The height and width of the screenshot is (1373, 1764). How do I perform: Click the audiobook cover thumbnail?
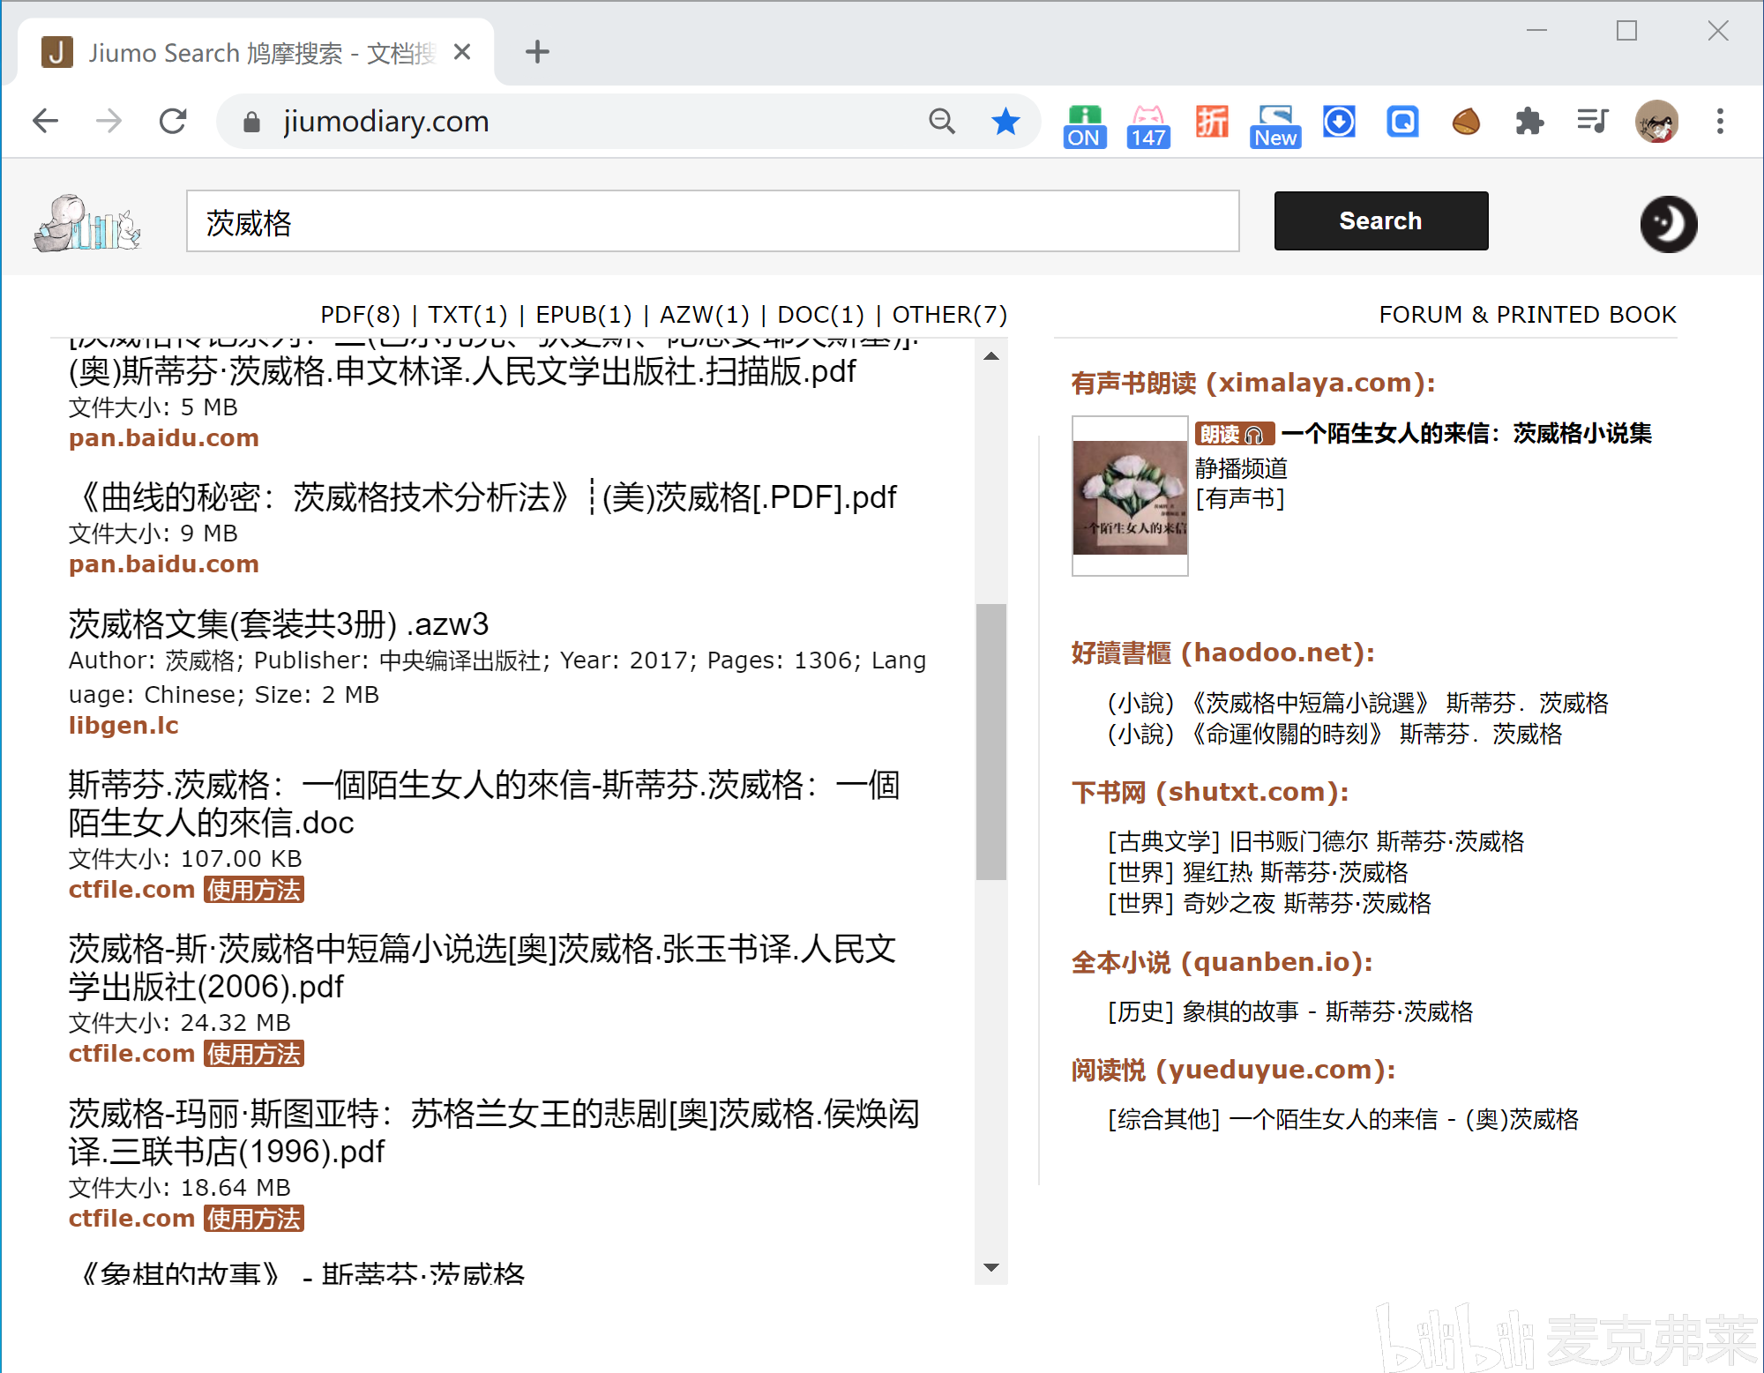pyautogui.click(x=1130, y=496)
